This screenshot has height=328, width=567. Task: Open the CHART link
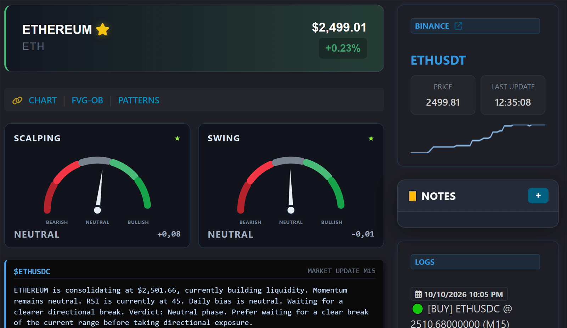(43, 100)
